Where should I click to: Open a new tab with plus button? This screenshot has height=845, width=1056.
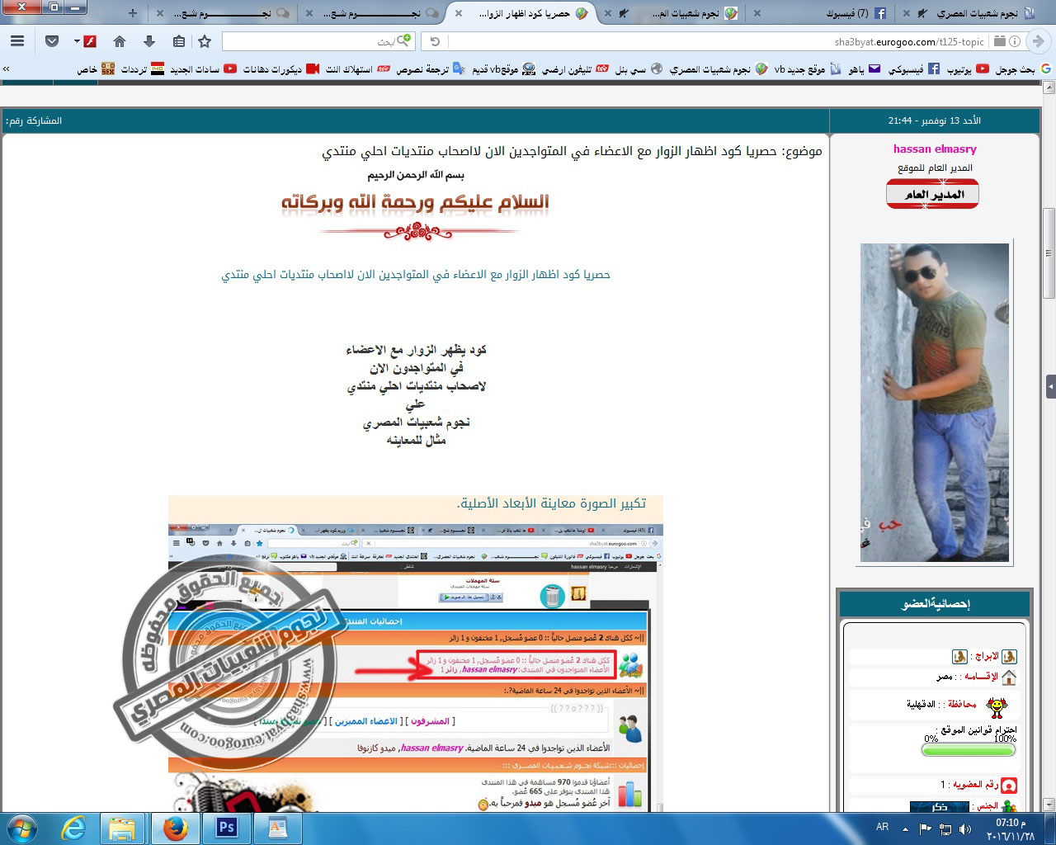(x=132, y=13)
